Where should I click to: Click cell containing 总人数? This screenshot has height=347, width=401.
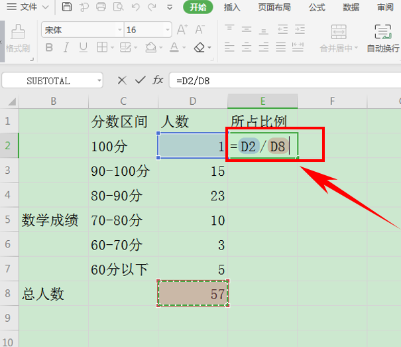pos(54,293)
